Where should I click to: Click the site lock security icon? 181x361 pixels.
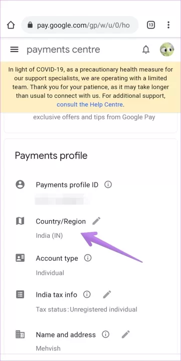coord(30,25)
